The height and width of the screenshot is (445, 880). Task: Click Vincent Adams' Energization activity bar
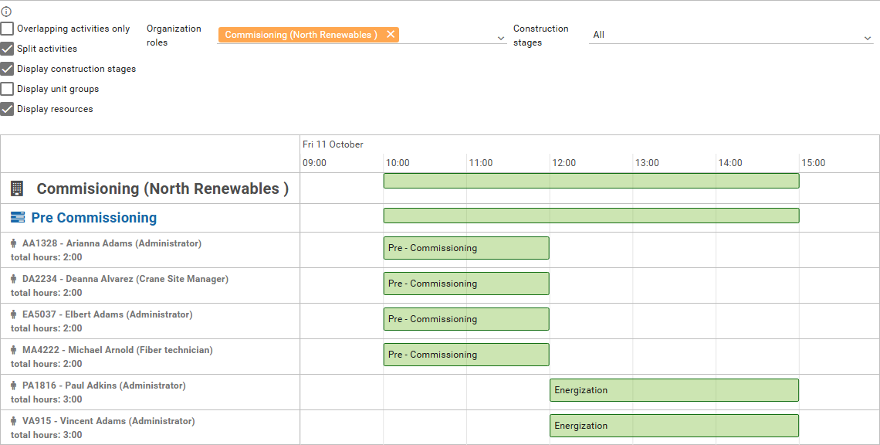[x=674, y=426]
